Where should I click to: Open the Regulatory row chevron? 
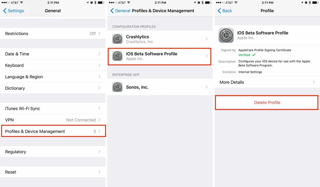coord(99,151)
